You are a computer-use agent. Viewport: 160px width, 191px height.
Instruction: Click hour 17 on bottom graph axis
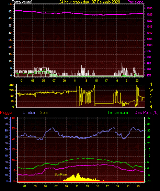pyautogui.click(x=107, y=186)
